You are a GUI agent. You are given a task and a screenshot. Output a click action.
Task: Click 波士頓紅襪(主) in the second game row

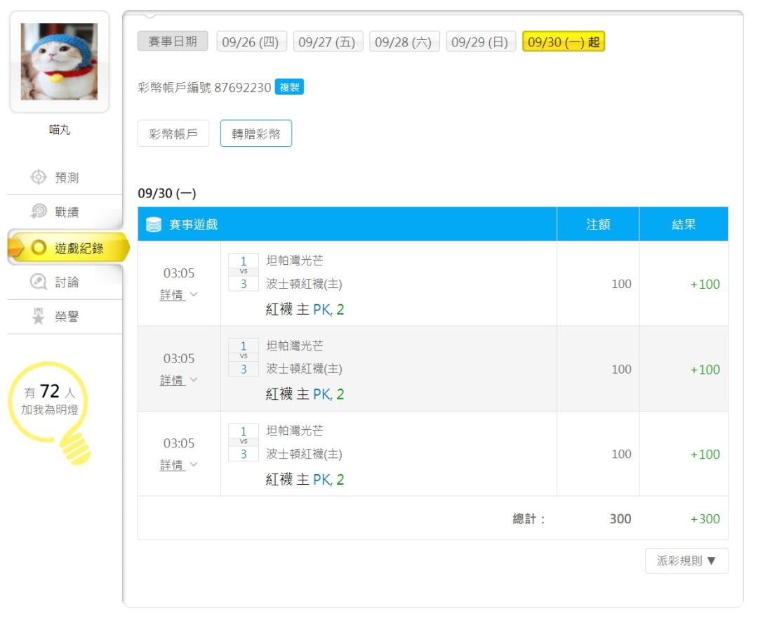pos(304,369)
